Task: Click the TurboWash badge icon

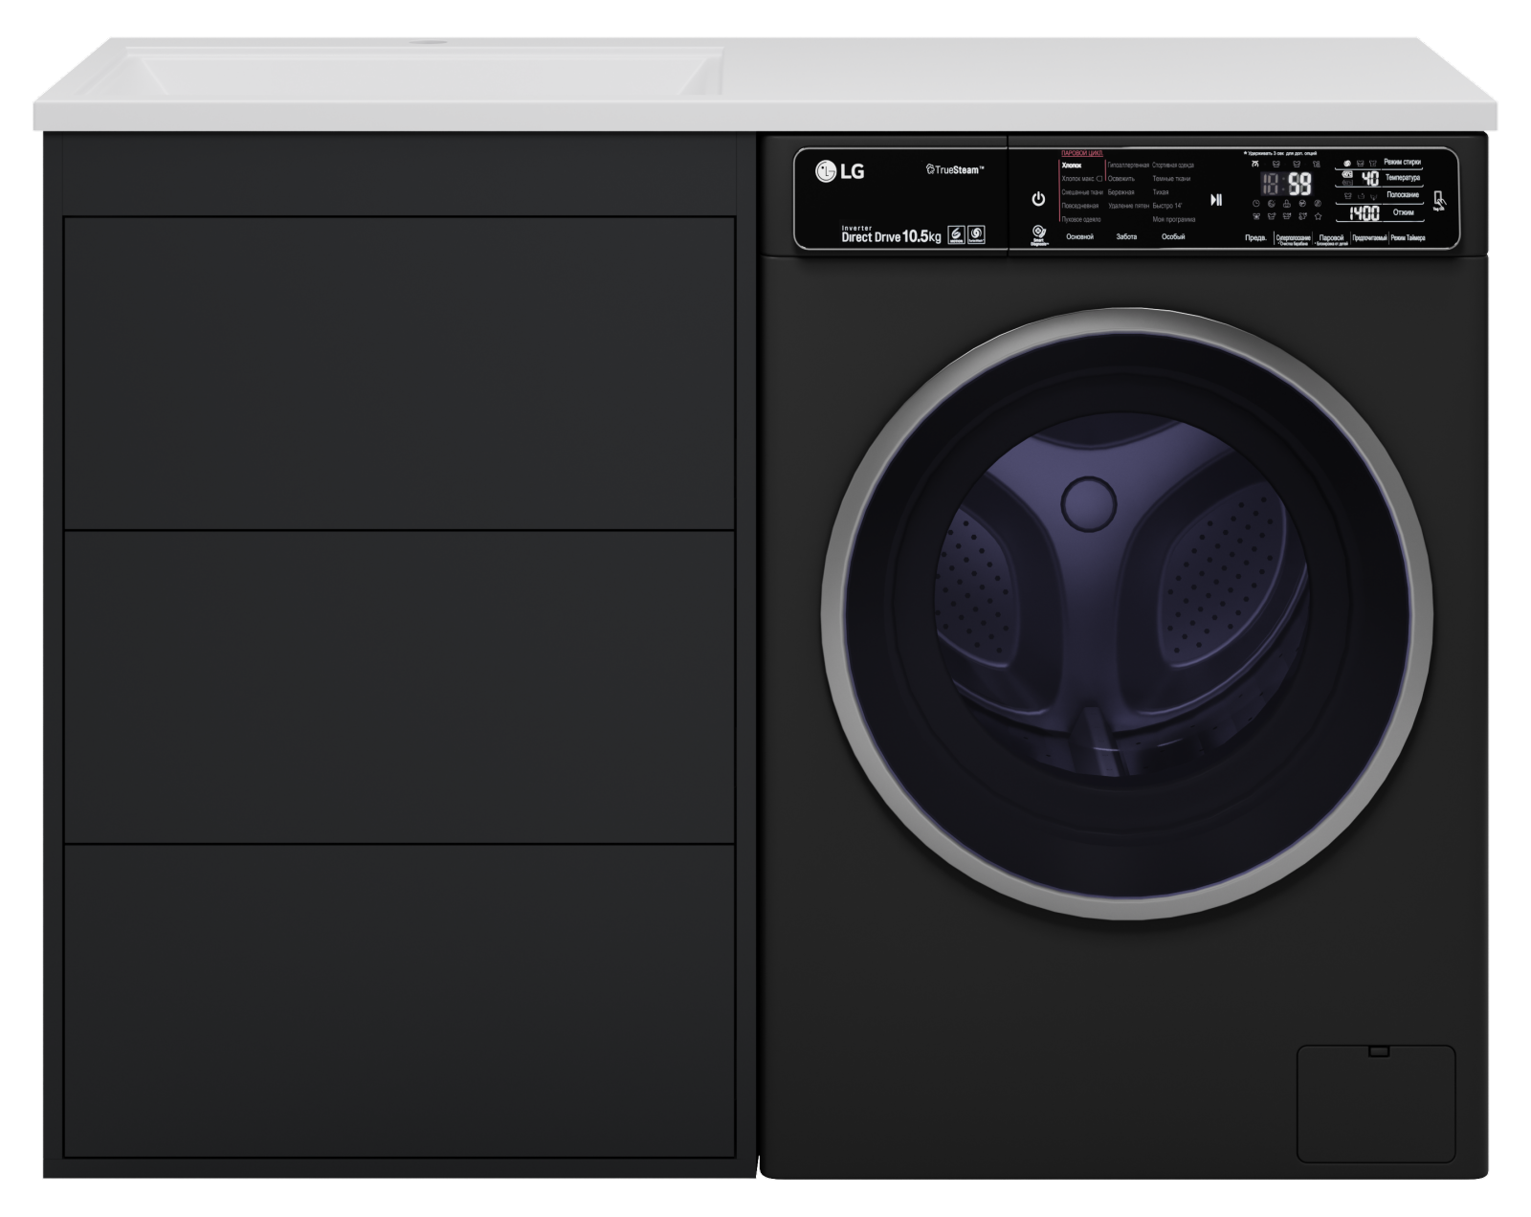Action: point(976,235)
